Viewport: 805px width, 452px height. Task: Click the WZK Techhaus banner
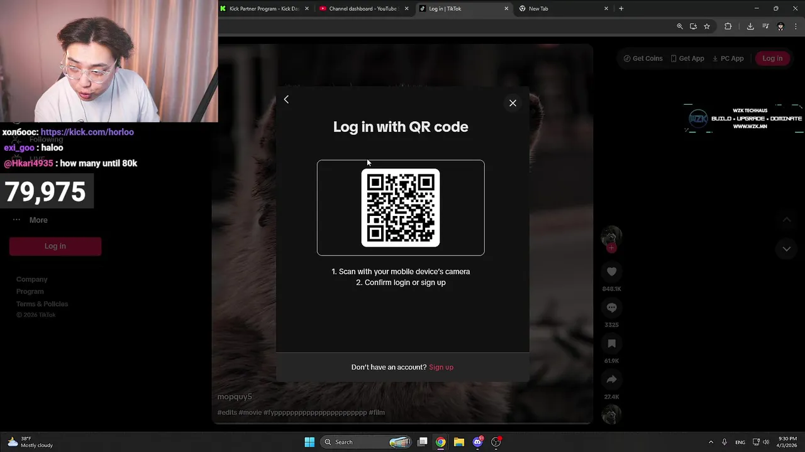coord(743,118)
